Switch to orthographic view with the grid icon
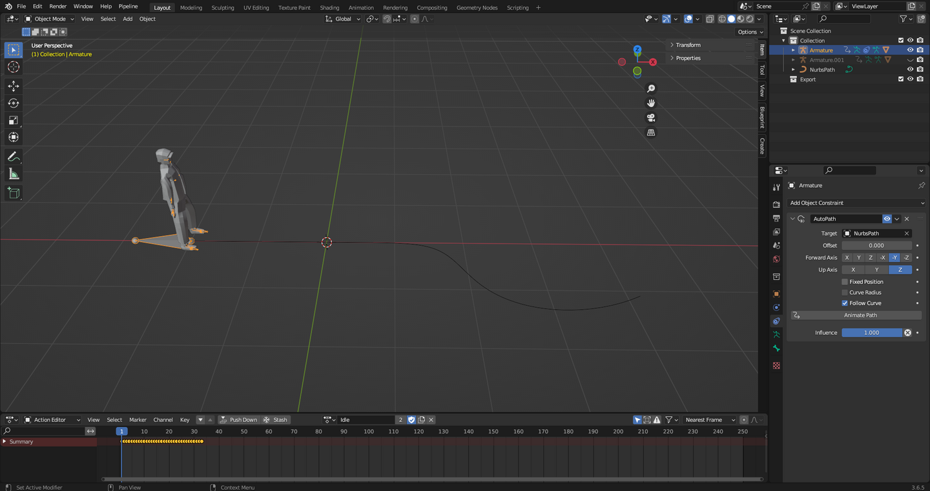 pos(651,133)
